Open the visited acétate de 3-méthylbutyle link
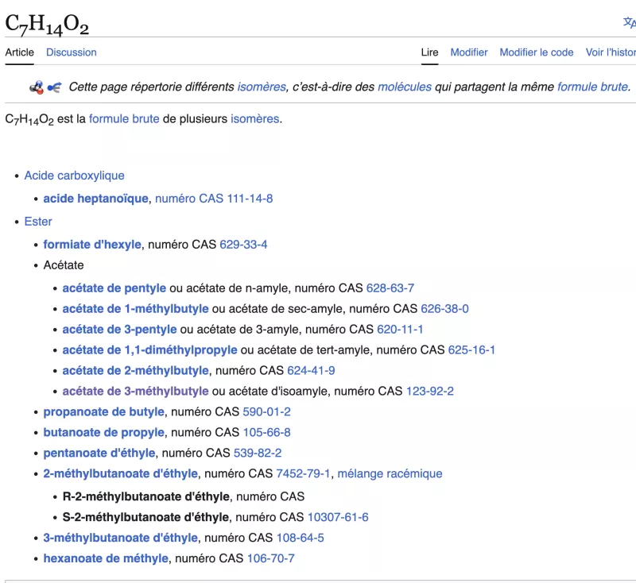The width and height of the screenshot is (636, 583). coord(135,391)
